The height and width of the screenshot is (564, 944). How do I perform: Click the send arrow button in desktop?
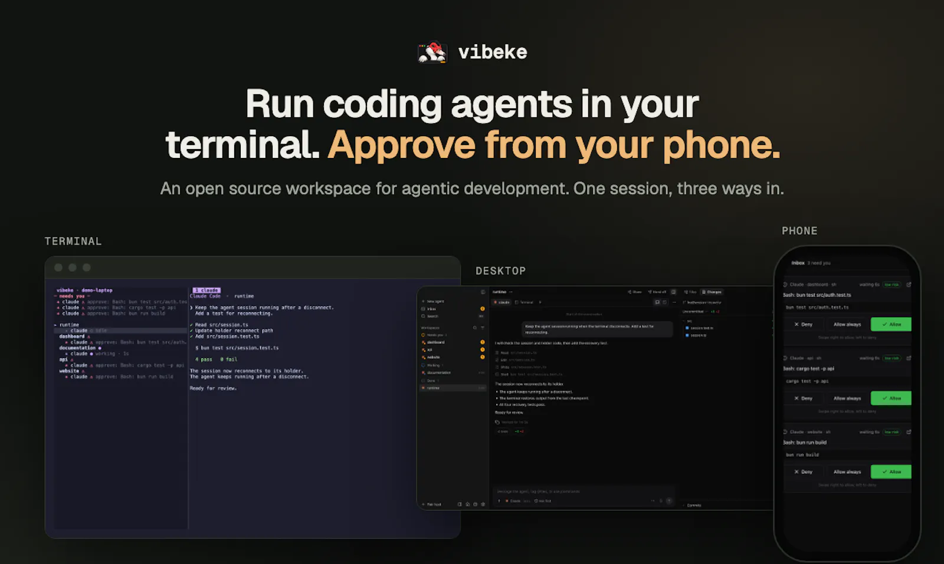coord(668,501)
